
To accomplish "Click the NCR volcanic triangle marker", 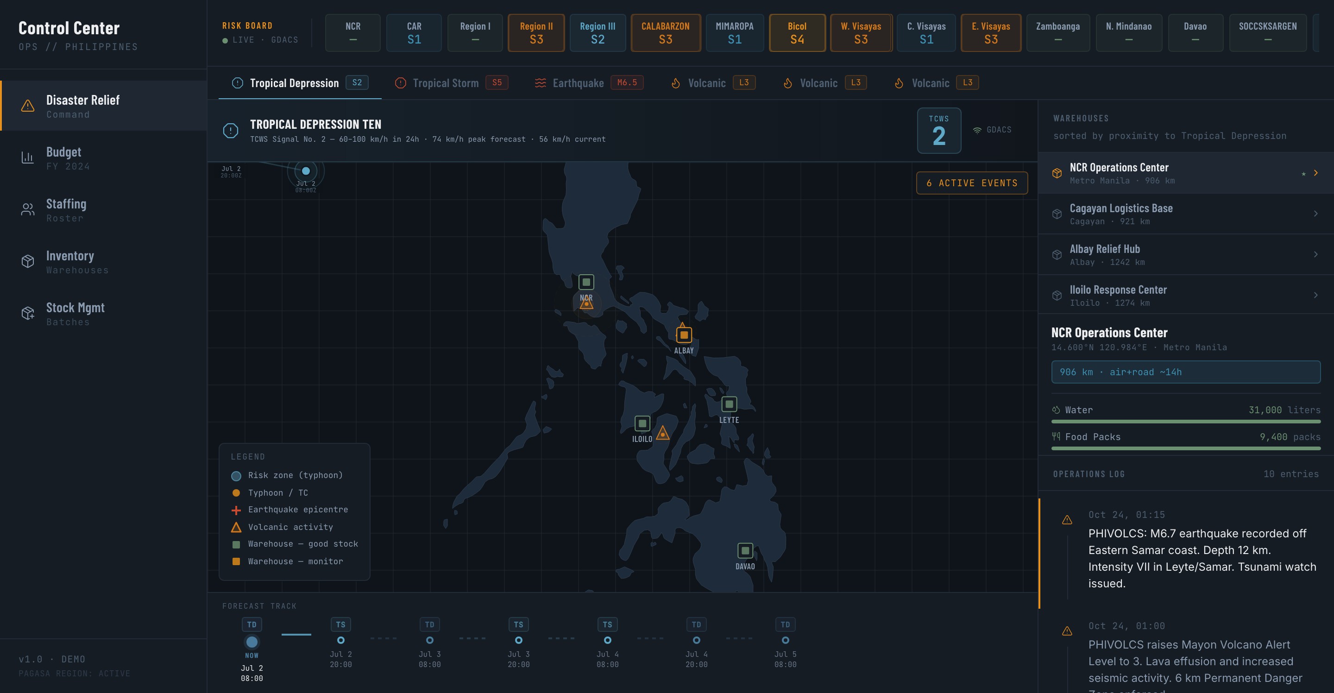I will pyautogui.click(x=586, y=303).
